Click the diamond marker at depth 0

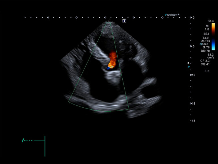[x=190, y=17]
